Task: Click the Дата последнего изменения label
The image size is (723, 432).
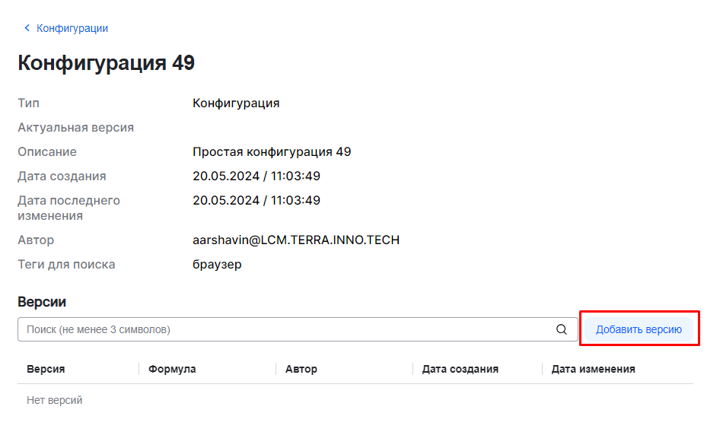Action: click(68, 208)
